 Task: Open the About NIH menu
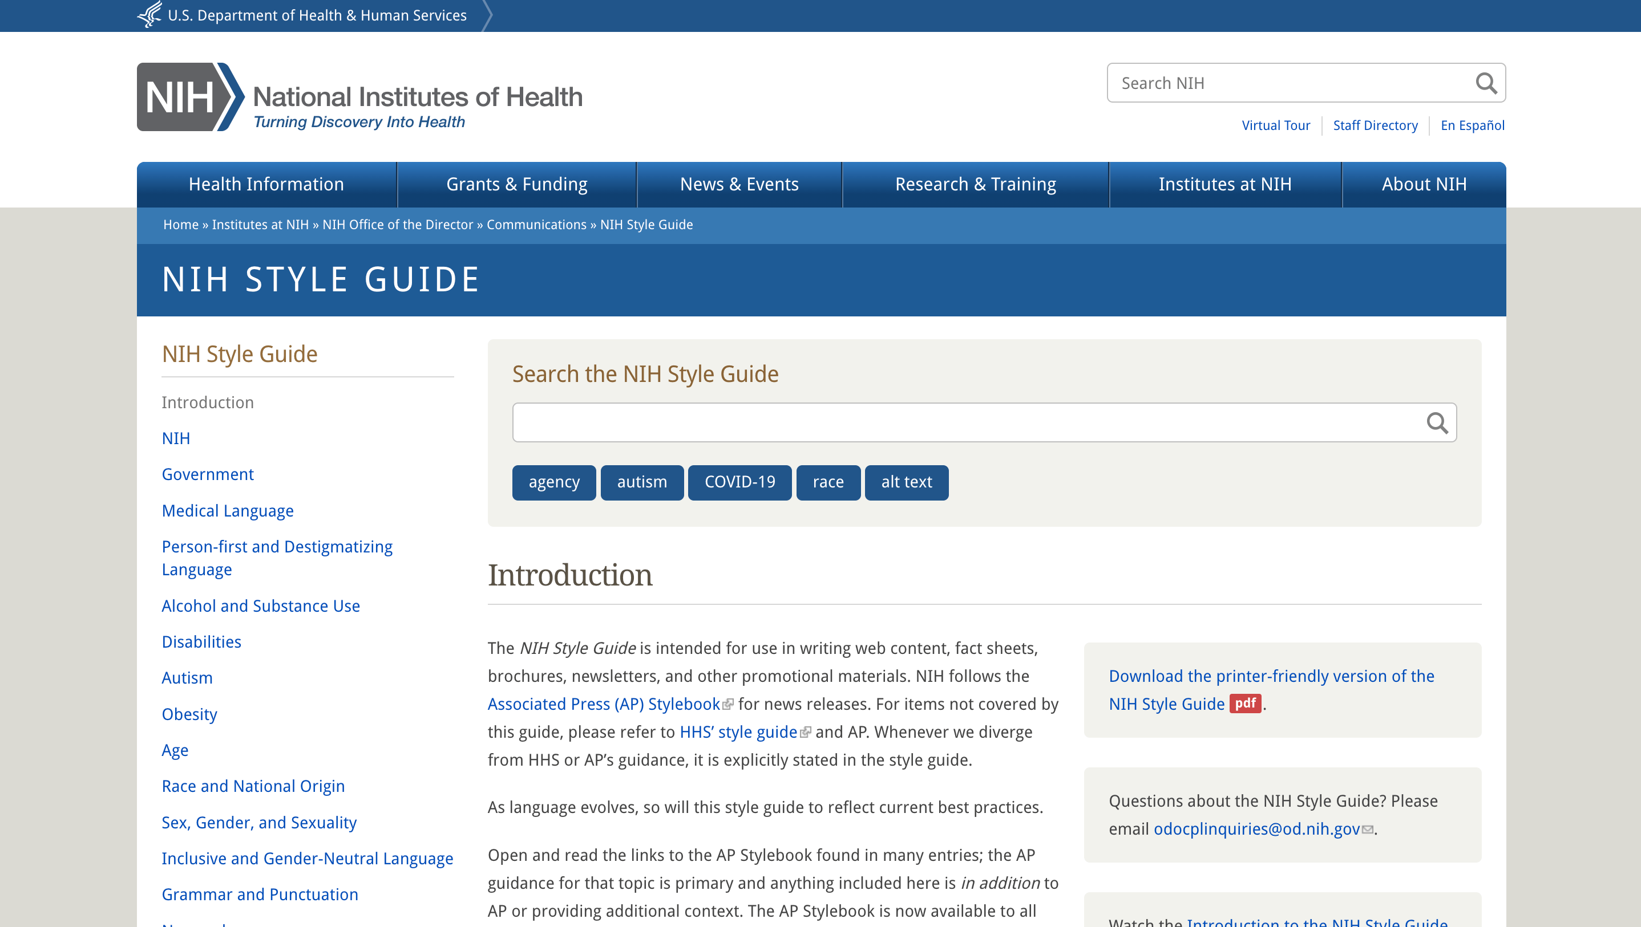pos(1424,185)
